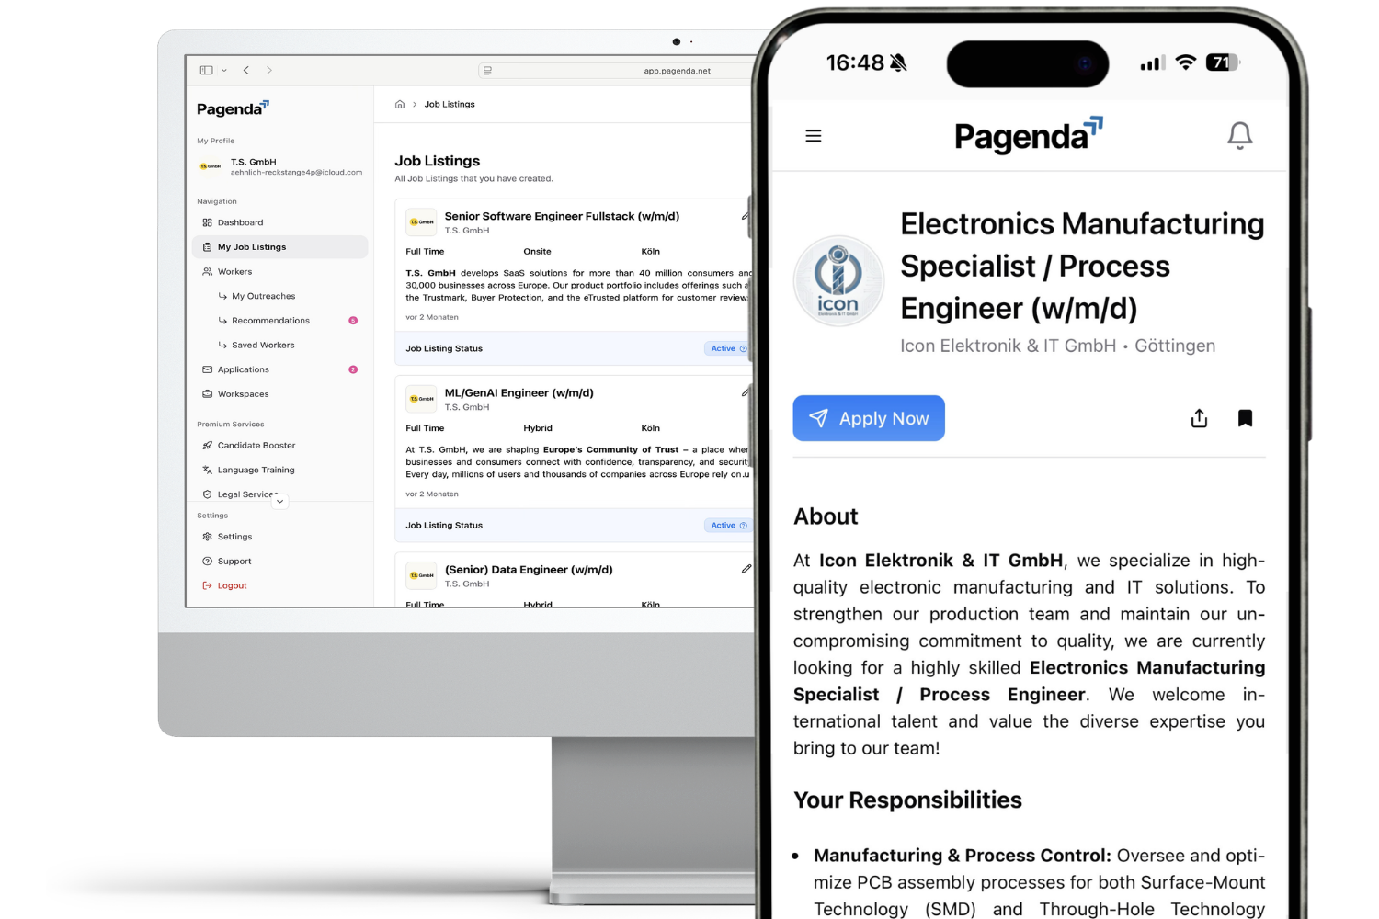Click Active status of Senior Software Engineer listing
Image resolution: width=1379 pixels, height=919 pixels.
point(728,349)
